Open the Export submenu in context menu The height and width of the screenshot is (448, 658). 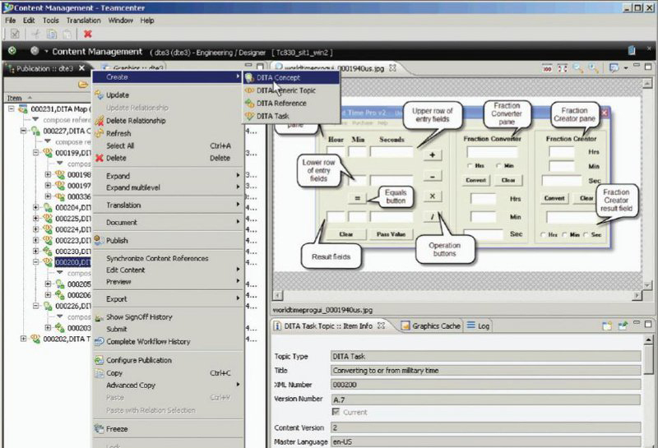point(168,299)
